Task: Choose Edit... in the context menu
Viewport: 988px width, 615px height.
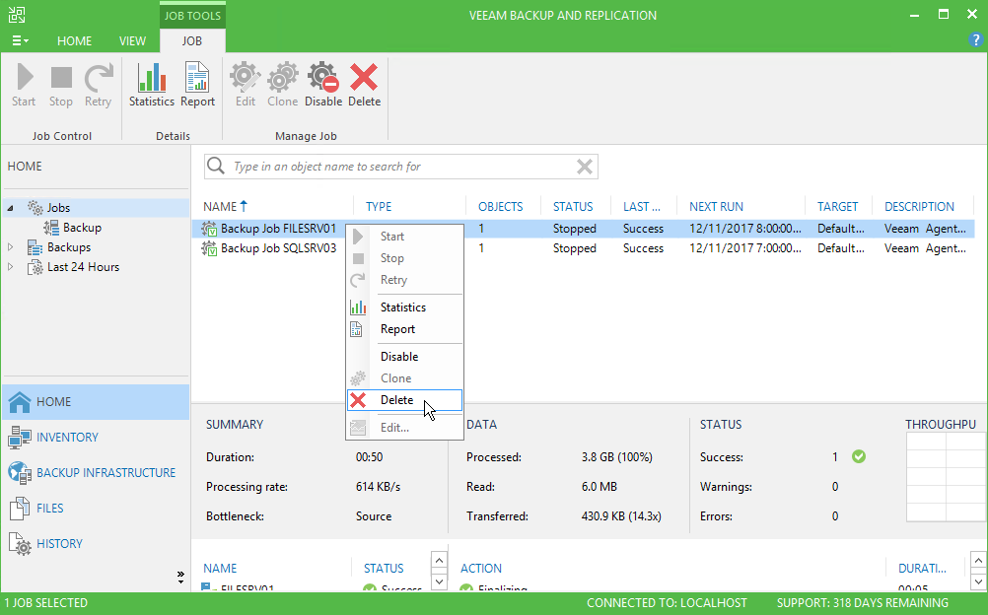Action: (x=404, y=428)
